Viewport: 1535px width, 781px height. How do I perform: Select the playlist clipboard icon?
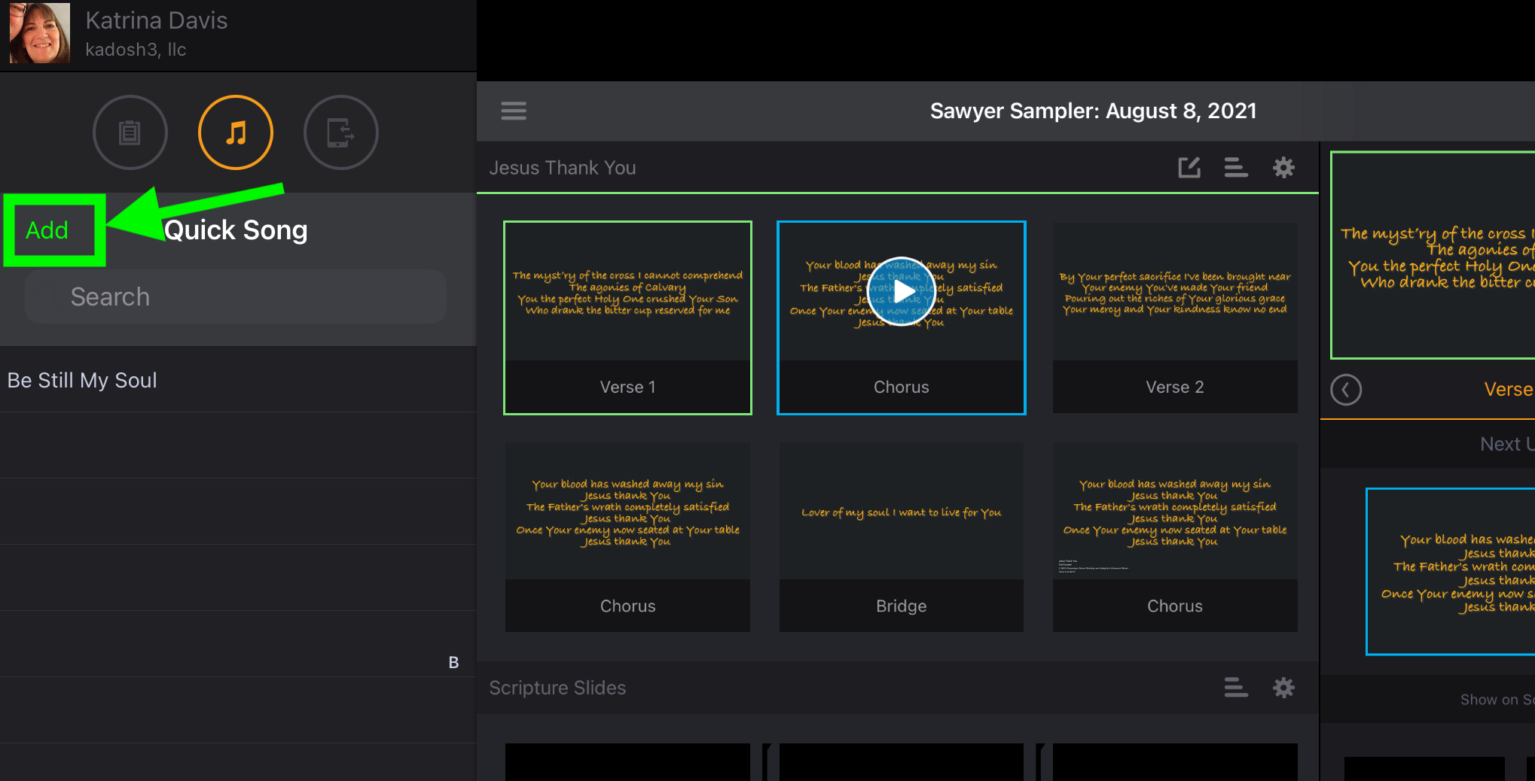click(130, 132)
